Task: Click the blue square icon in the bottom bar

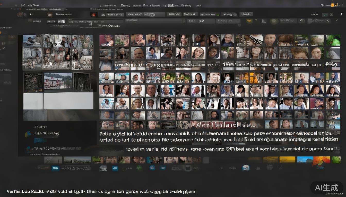Action: [115, 168]
